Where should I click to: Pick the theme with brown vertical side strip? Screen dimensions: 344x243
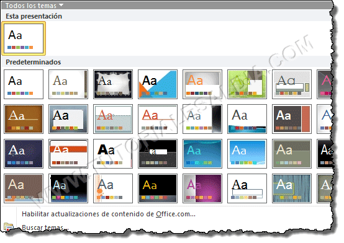click(68, 84)
